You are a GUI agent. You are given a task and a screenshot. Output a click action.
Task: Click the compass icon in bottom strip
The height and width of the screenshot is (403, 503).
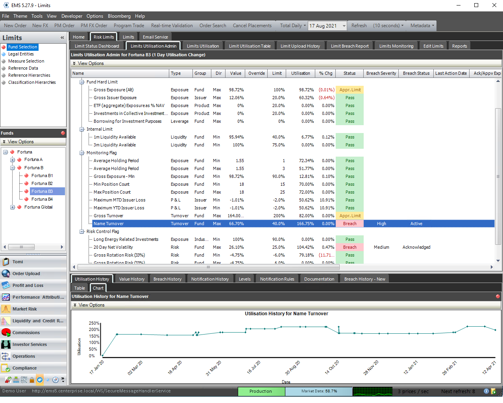tap(55, 380)
